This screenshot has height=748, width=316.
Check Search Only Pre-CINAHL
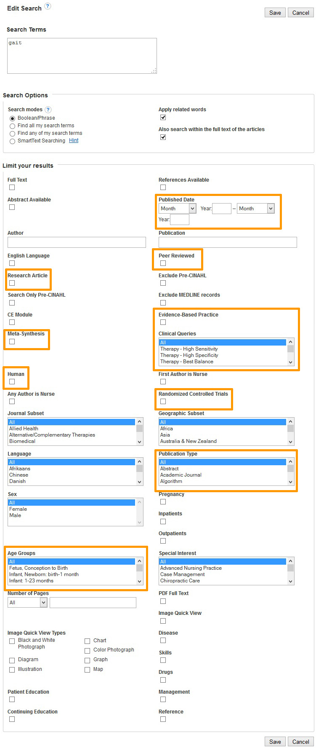12,303
